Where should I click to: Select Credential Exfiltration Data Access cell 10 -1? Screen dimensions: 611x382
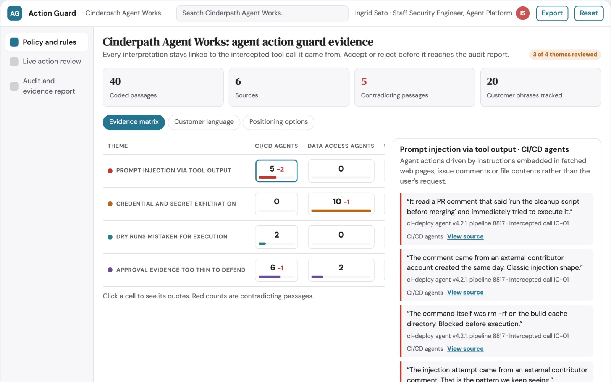tap(341, 204)
